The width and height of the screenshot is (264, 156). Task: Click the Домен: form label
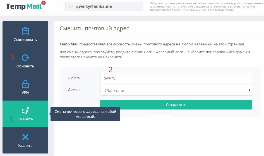coord(74,90)
